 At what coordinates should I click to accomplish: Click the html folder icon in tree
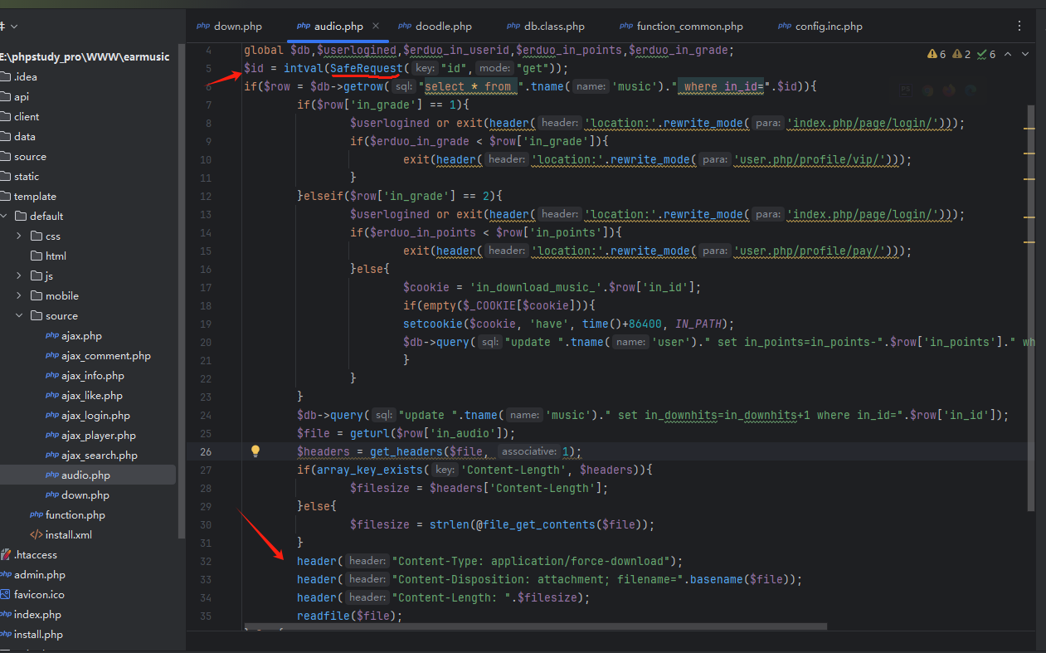point(36,256)
